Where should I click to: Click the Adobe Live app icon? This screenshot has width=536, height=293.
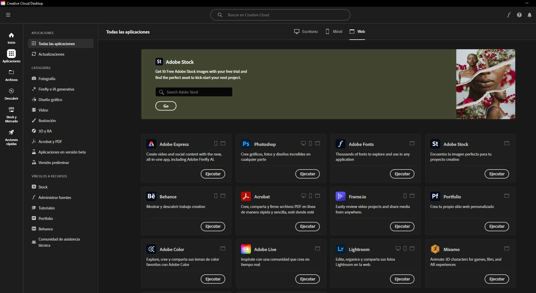coord(246,249)
